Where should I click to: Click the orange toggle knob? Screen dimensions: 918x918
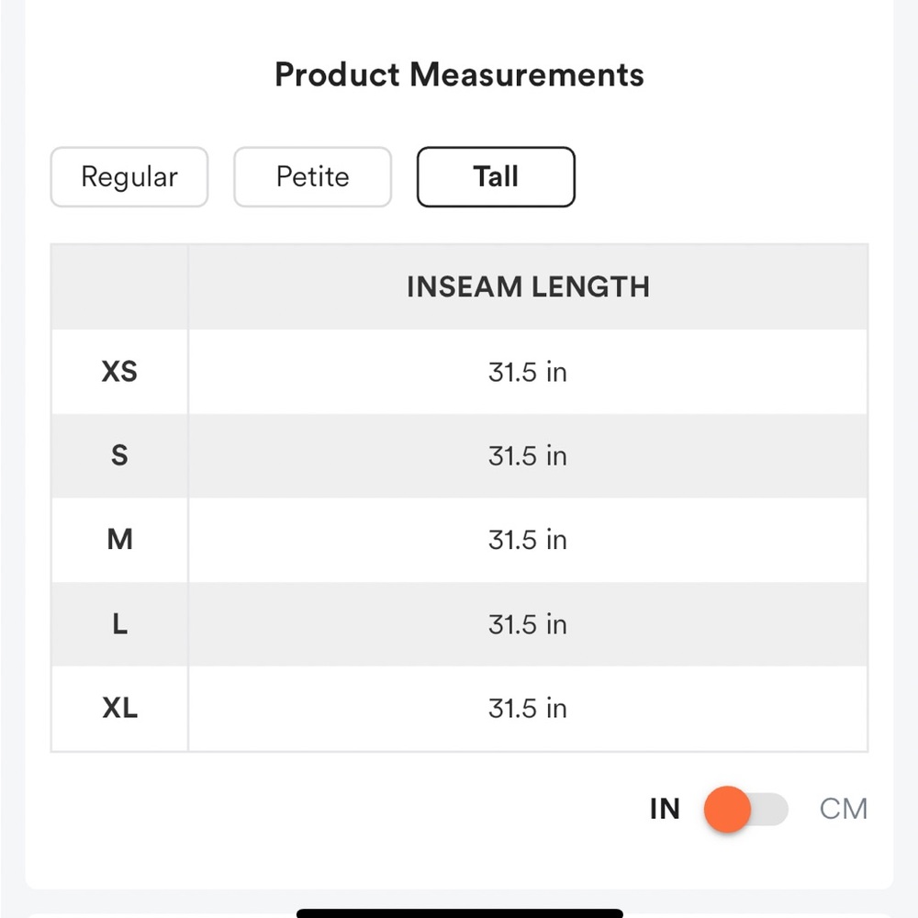pyautogui.click(x=727, y=809)
